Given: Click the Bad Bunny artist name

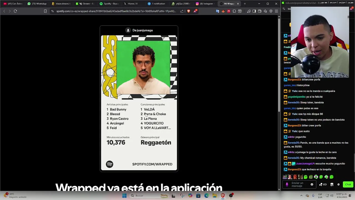Looking at the screenshot, I should [x=118, y=109].
